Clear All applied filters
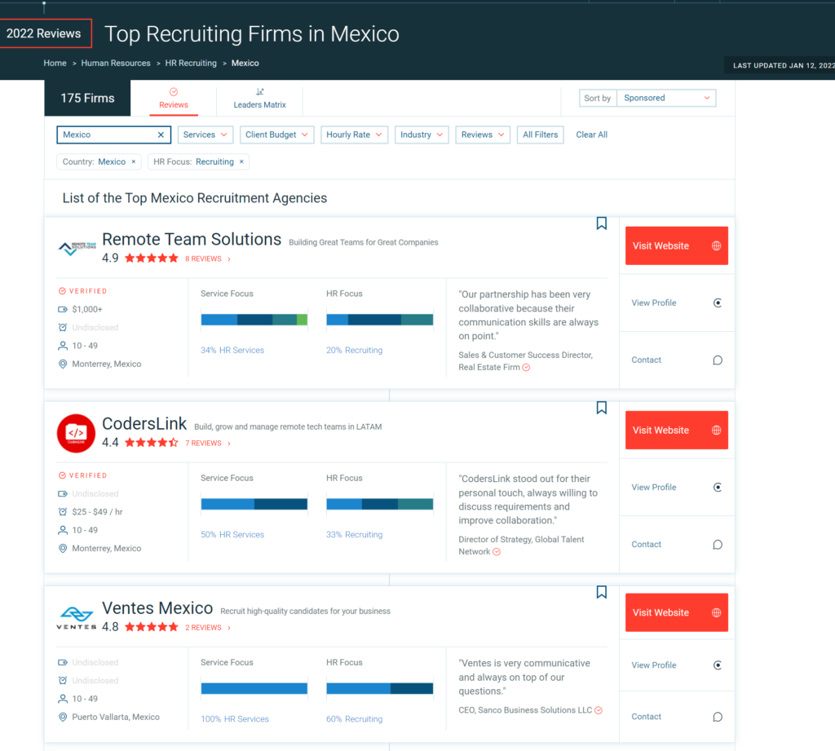Viewport: 835px width, 751px height. click(x=592, y=135)
